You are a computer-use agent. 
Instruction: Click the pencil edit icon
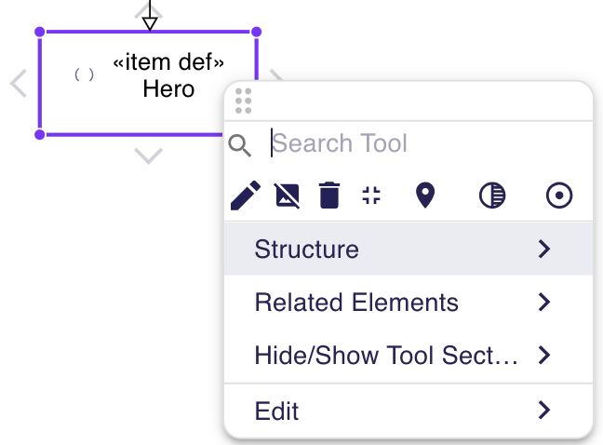tap(246, 196)
